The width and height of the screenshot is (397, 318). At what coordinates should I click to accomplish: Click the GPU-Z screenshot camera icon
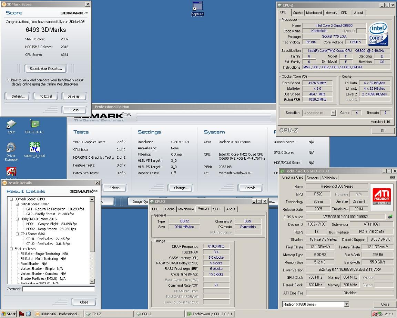coord(393,177)
